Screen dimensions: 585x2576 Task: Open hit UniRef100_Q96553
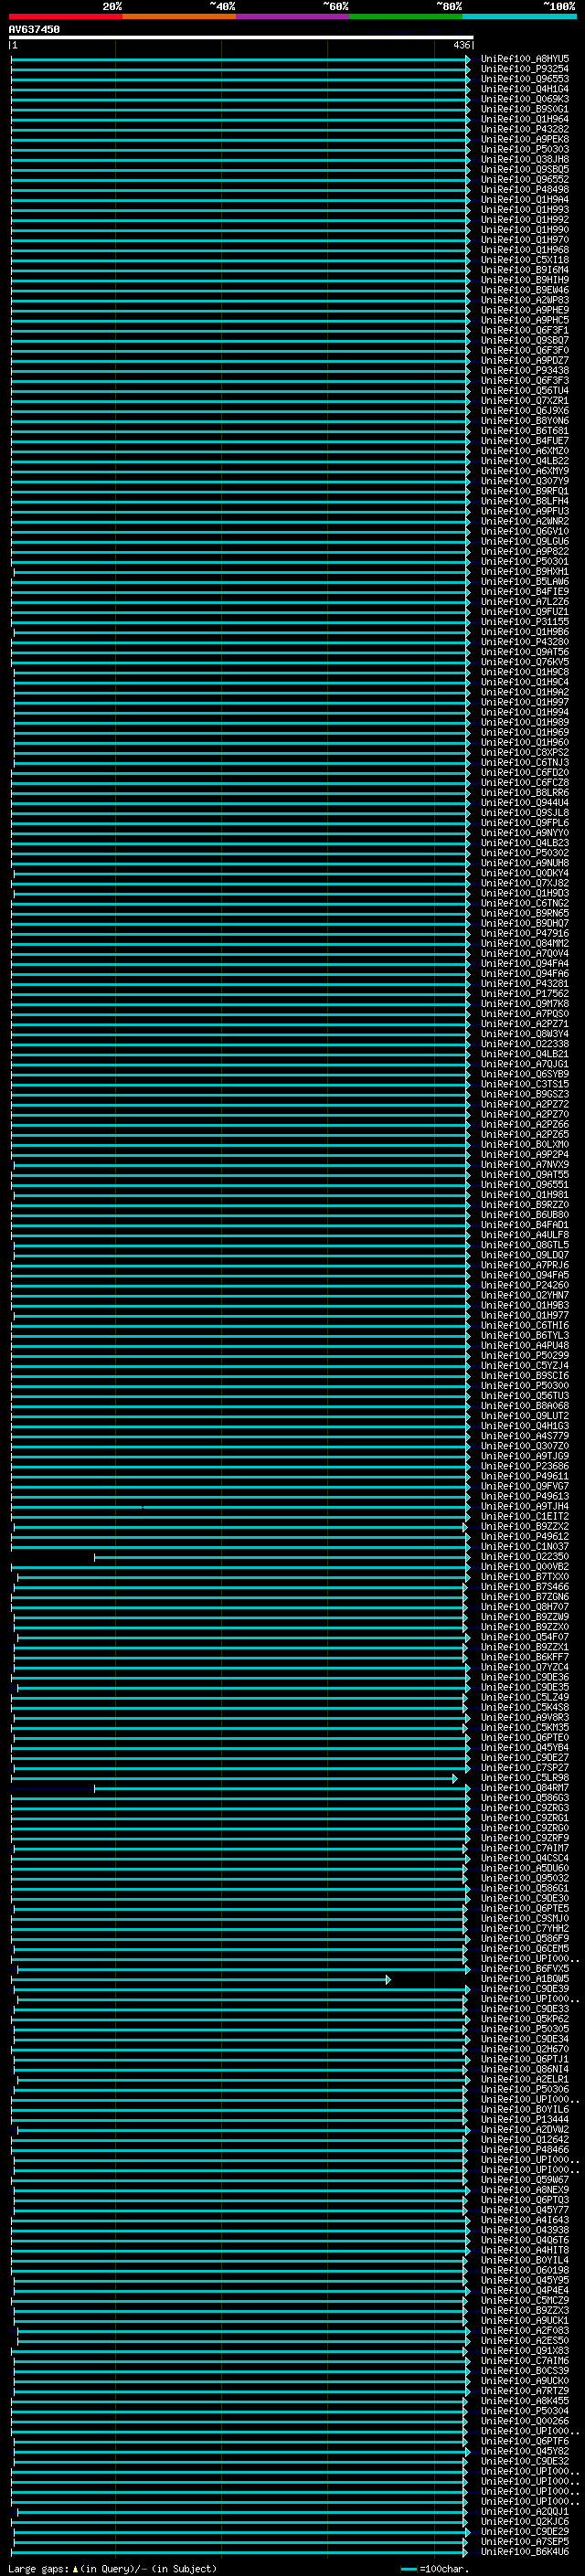point(525,79)
